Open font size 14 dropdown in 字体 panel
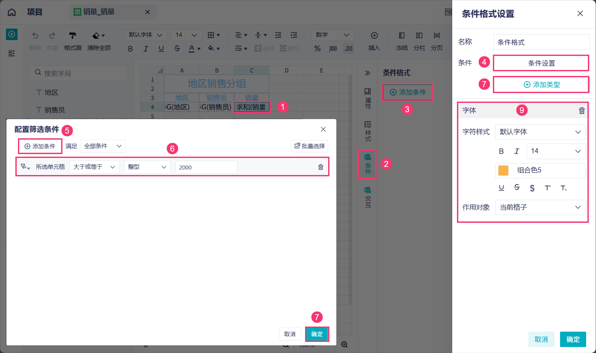Image resolution: width=596 pixels, height=353 pixels. point(556,151)
